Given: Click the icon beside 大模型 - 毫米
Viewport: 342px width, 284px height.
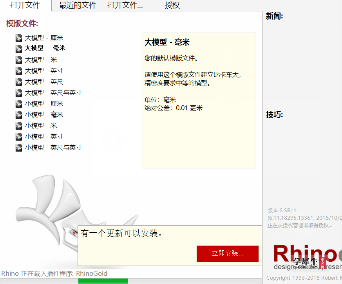Looking at the screenshot, I should tap(19, 49).
